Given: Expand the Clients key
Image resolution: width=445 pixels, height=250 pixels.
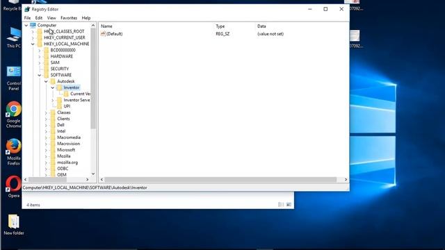Looking at the screenshot, I should (46, 119).
